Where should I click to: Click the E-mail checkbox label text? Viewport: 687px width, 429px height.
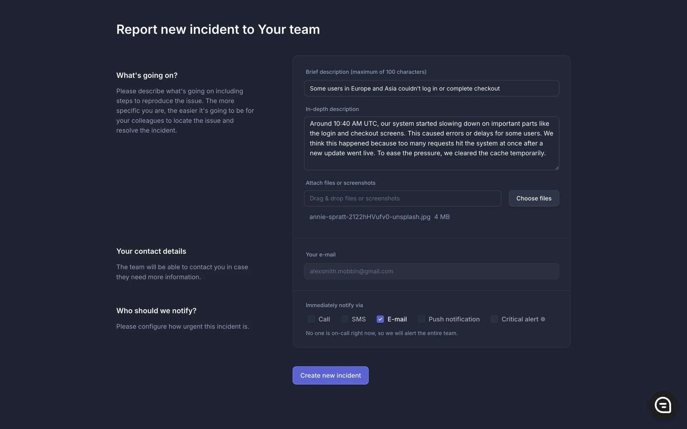[397, 319]
